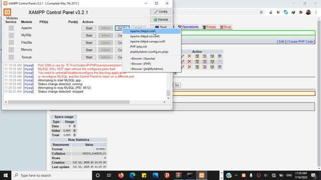This screenshot has width=321, height=180.
Task: Click the ENG language indicator
Action: (289, 175)
